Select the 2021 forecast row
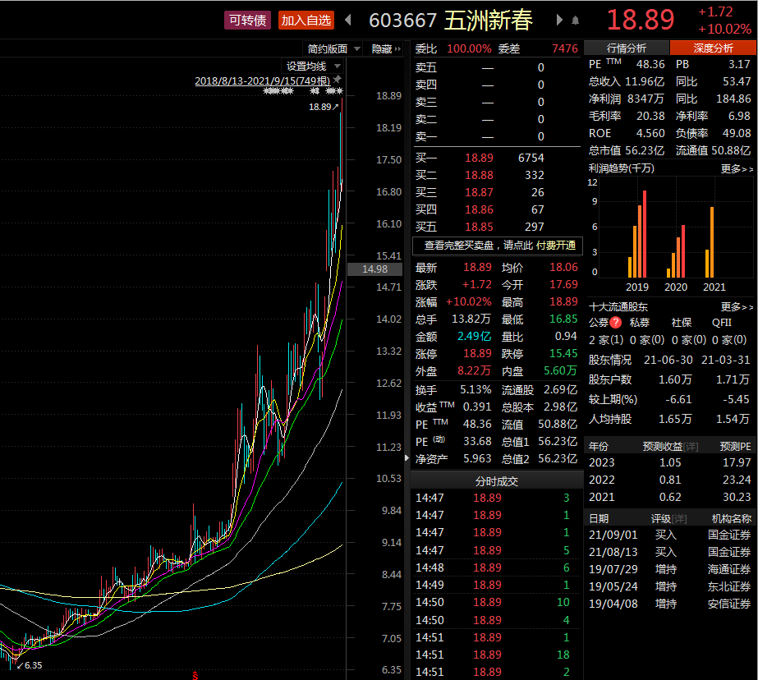The image size is (758, 680). [669, 498]
